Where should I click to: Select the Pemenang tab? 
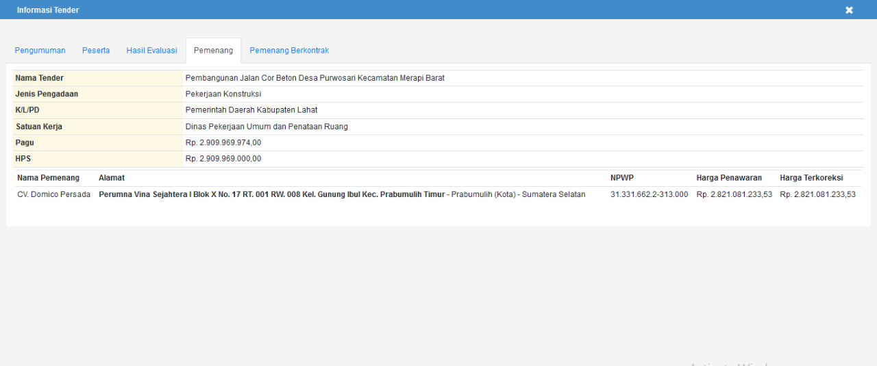coord(213,51)
